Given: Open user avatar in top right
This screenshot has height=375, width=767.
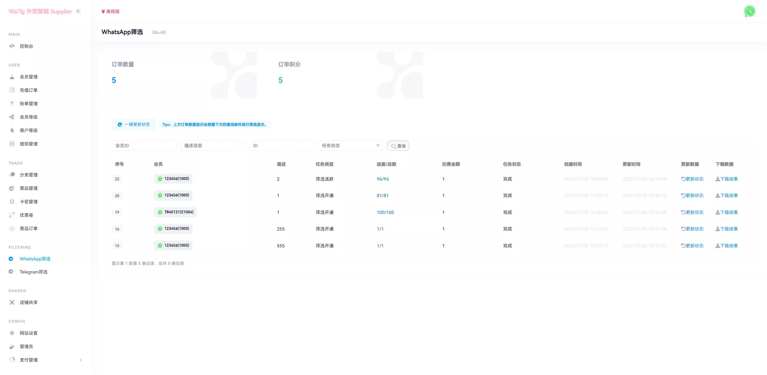Looking at the screenshot, I should click(749, 11).
